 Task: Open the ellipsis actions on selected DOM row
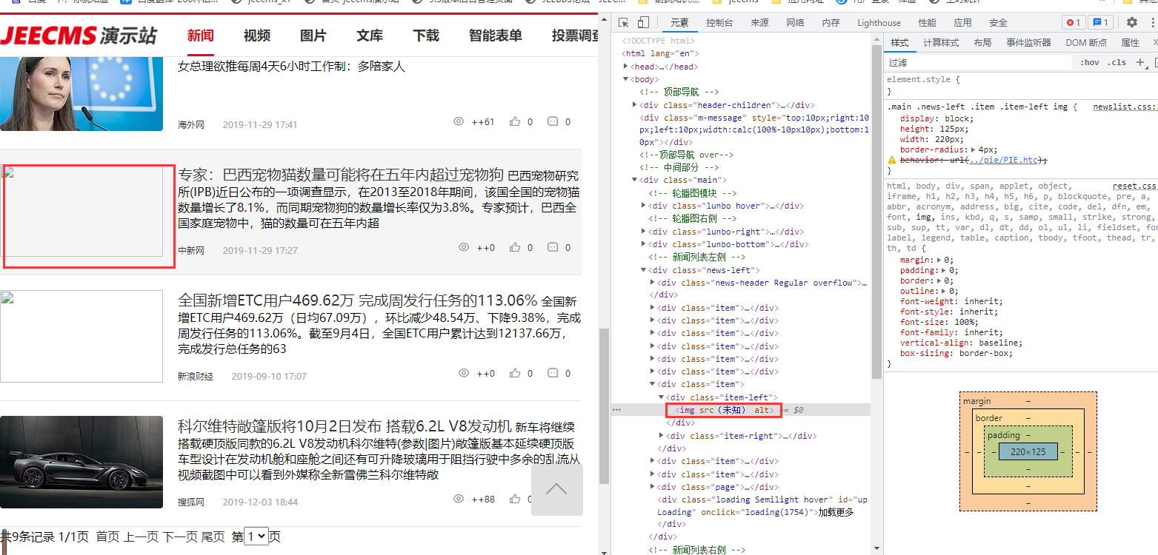[616, 409]
